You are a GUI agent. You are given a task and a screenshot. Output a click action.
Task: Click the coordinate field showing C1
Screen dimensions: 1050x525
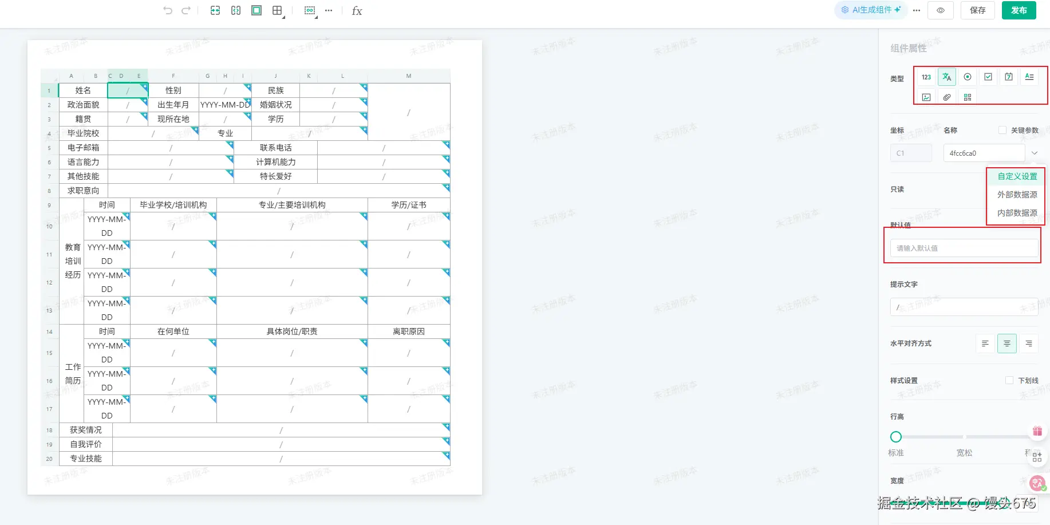tap(911, 153)
